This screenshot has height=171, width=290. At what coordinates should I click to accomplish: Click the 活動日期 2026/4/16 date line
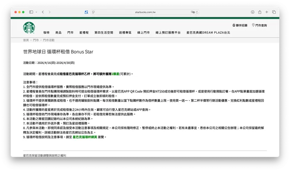[49, 63]
